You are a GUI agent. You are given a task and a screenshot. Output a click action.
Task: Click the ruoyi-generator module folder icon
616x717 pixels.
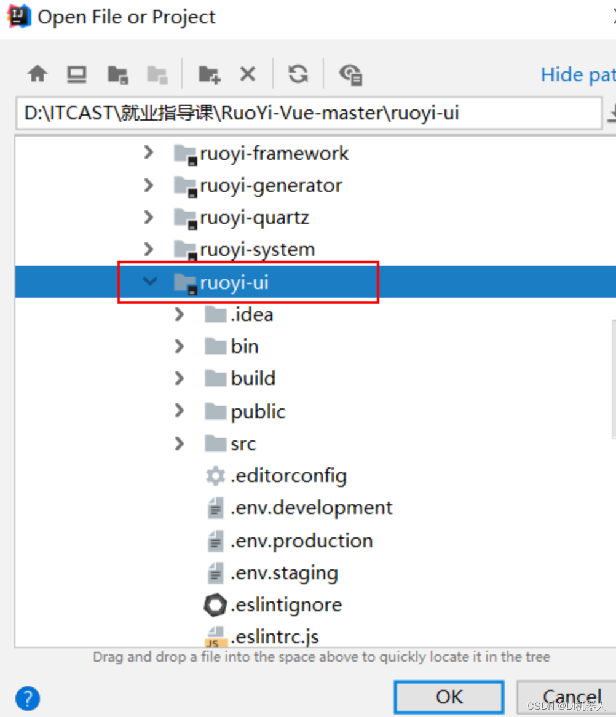coord(186,187)
